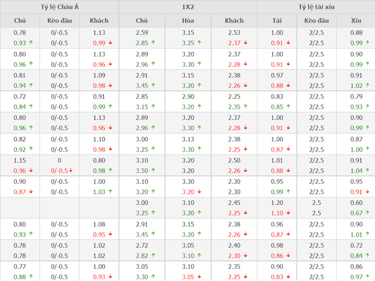Click the green up arrow beside 0.94
The height and width of the screenshot is (281, 375).
pyautogui.click(x=30, y=85)
